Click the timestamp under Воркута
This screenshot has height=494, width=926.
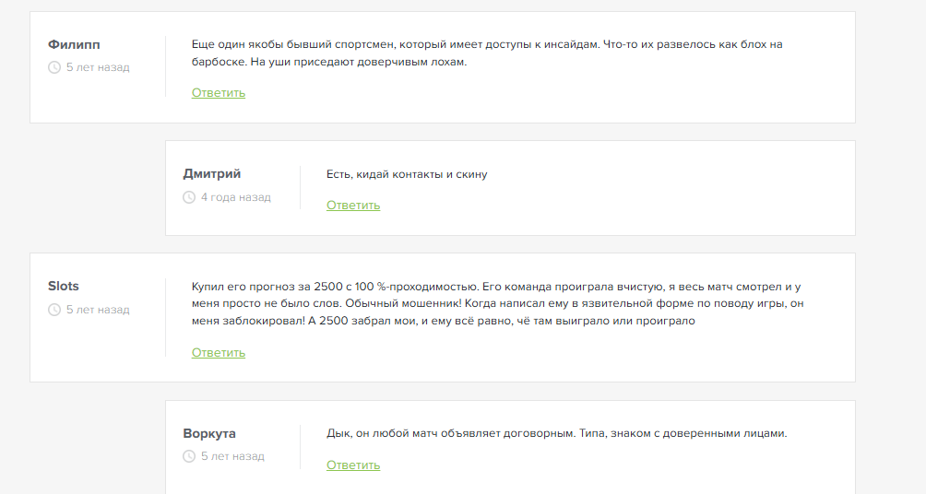click(232, 456)
